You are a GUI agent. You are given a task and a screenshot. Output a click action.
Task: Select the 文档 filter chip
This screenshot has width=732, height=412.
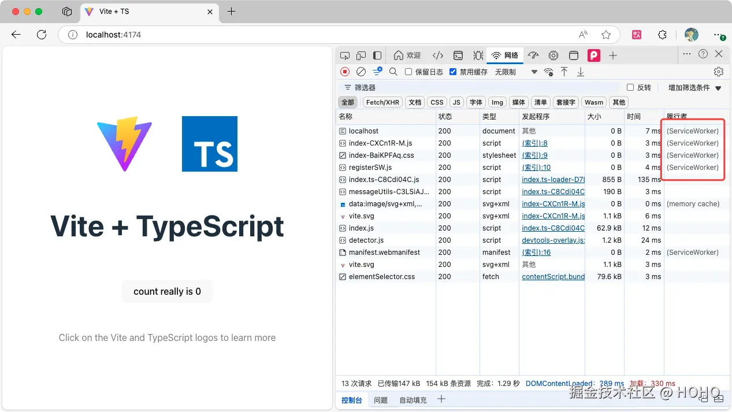pyautogui.click(x=415, y=102)
